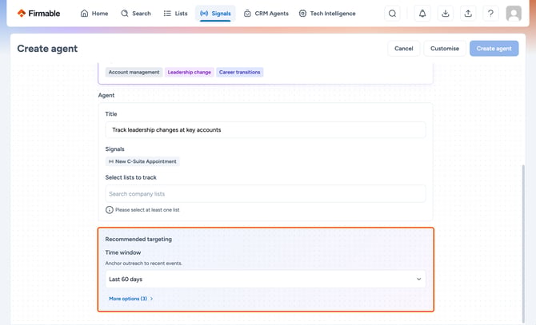This screenshot has height=325, width=536.
Task: Open the Last 60 days time window dropdown
Action: click(266, 279)
